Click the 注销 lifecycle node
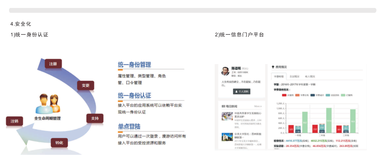The width and height of the screenshot is (379, 167). 14,121
